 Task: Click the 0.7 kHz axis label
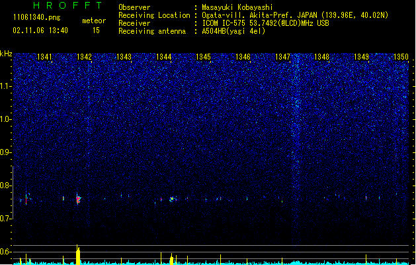pos(6,219)
